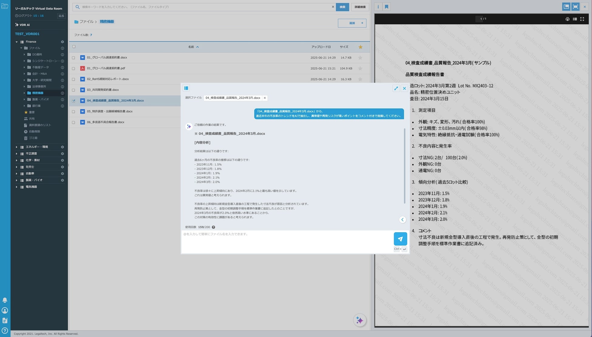Image resolution: width=592 pixels, height=337 pixels.
Task: Collapse the Finance tree node
Action: click(x=17, y=42)
